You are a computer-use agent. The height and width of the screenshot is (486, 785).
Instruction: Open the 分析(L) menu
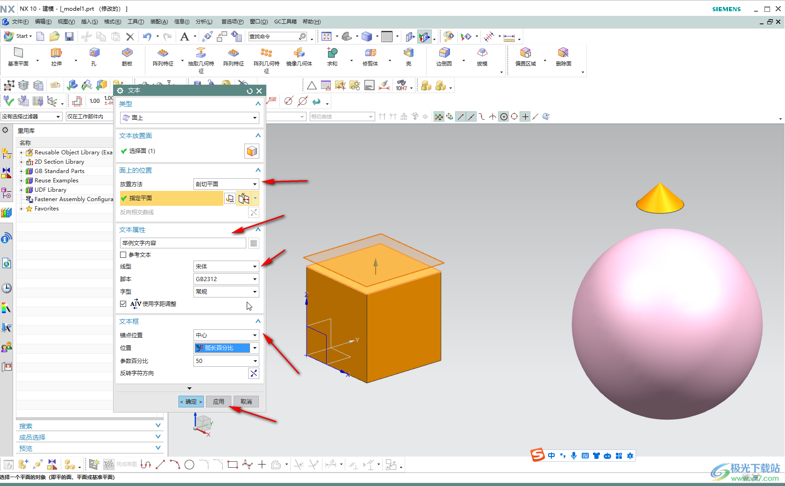point(204,22)
